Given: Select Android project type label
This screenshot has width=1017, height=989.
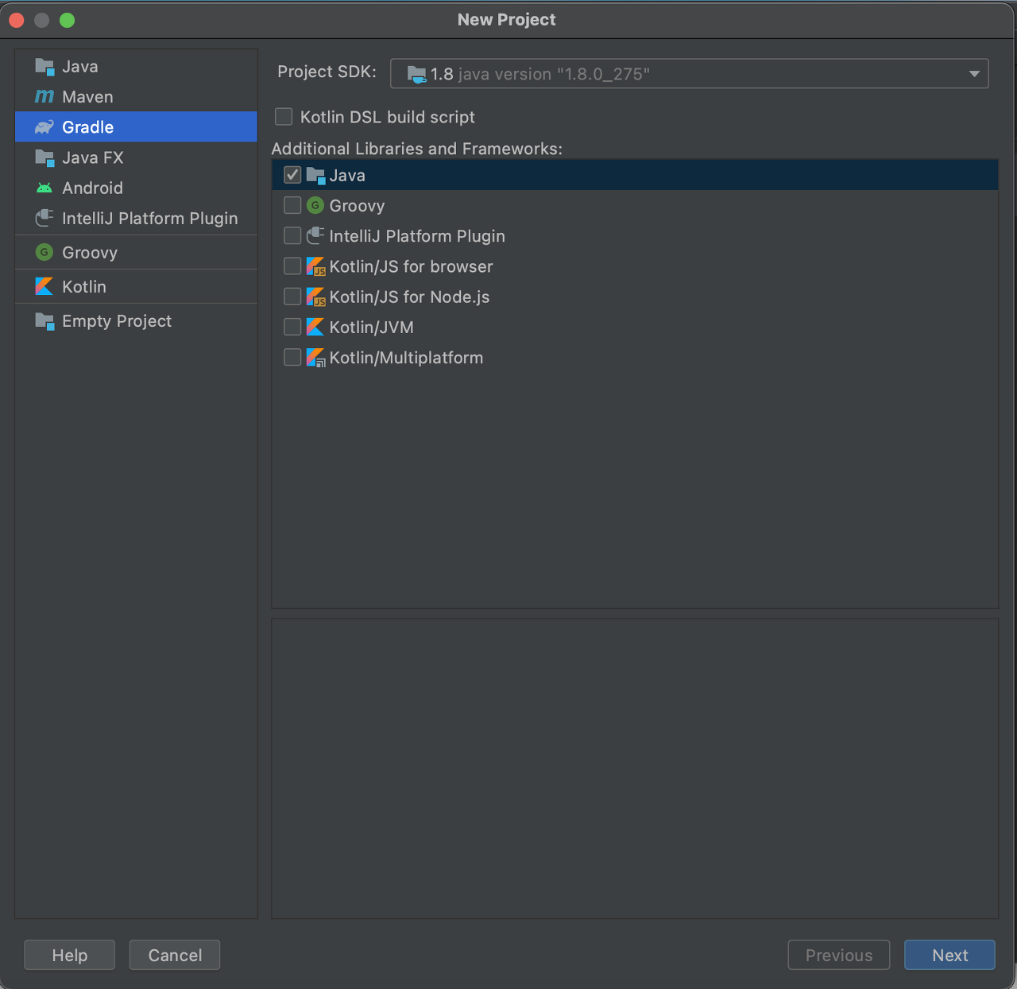Looking at the screenshot, I should pyautogui.click(x=92, y=188).
